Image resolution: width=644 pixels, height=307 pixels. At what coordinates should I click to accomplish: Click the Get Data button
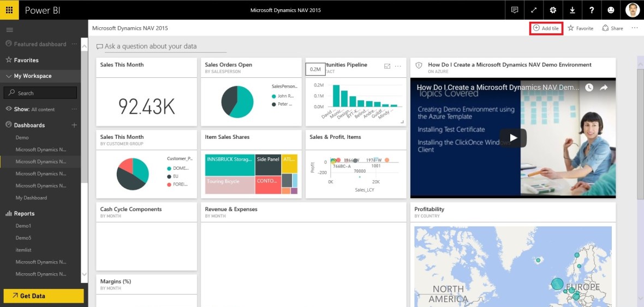tap(43, 296)
